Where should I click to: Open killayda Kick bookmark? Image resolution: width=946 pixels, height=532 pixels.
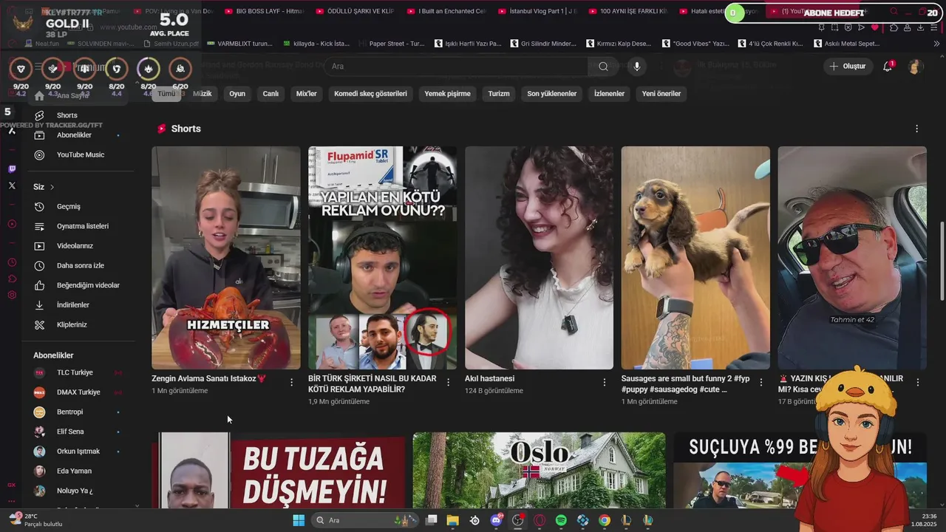tap(315, 44)
